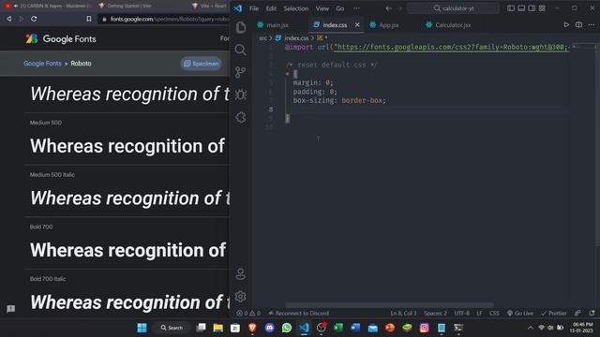
Task: Open the View menu
Action: pyautogui.click(x=322, y=8)
